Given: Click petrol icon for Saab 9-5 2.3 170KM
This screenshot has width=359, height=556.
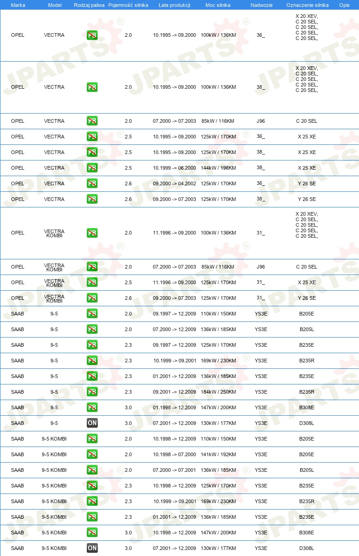Looking at the screenshot, I should [92, 345].
